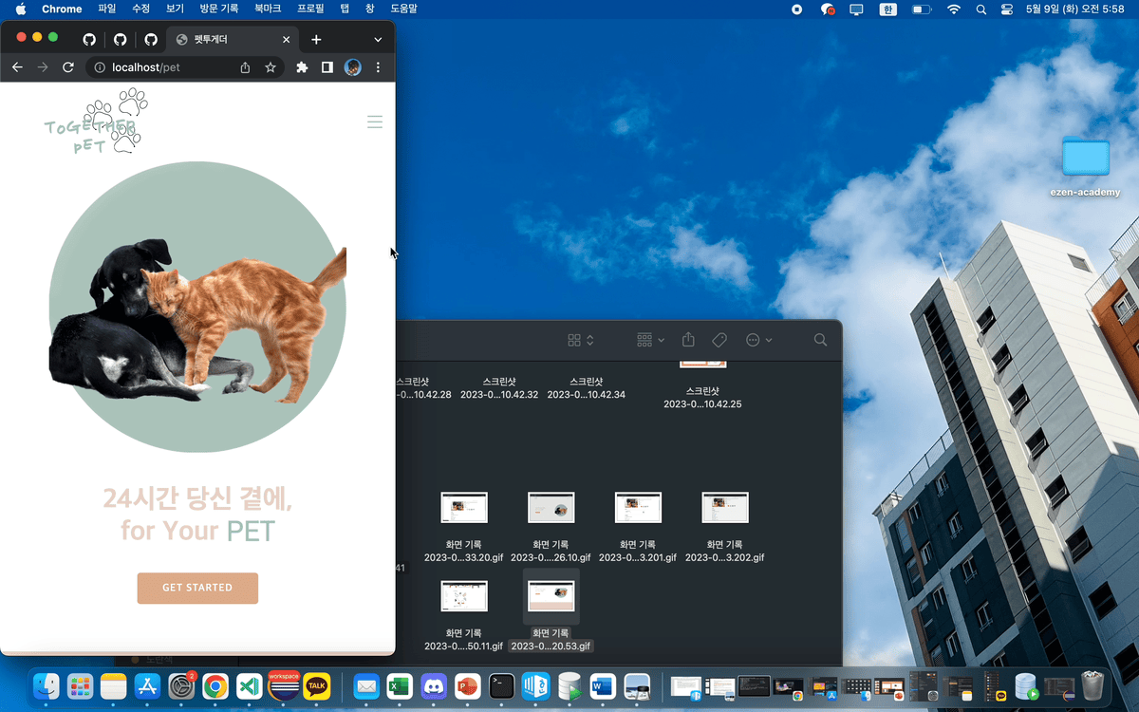Open System Settings with badge in Dock
Screen dimensions: 1139x712
coord(181,685)
